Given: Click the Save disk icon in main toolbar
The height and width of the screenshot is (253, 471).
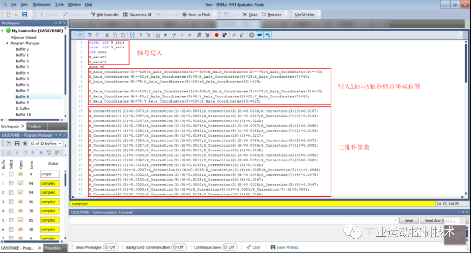Looking at the screenshot, I should coord(24,14).
